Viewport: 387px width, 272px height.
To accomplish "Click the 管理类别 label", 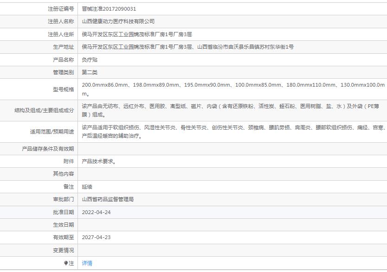I will coord(64,72).
